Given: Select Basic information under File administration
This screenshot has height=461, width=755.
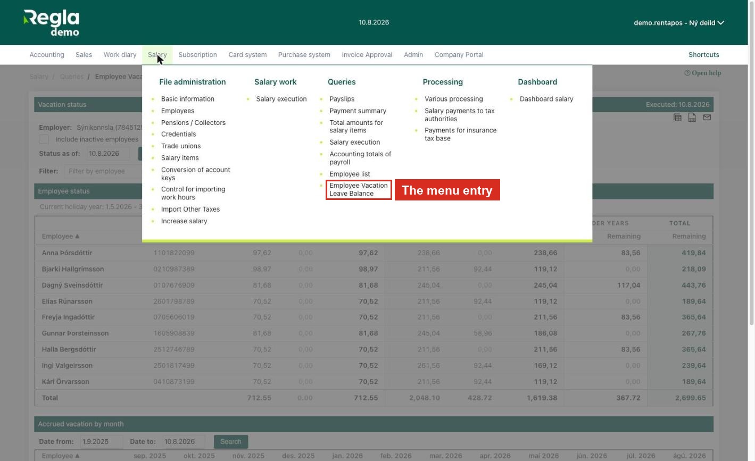Looking at the screenshot, I should pos(187,99).
